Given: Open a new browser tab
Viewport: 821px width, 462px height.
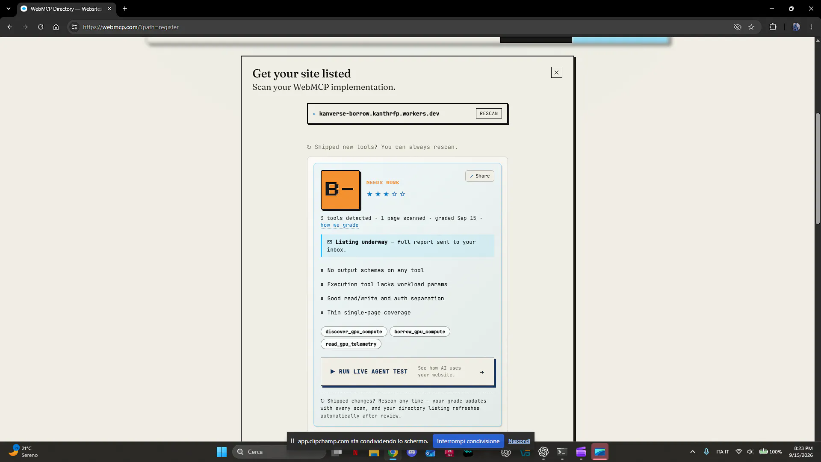Looking at the screenshot, I should [125, 9].
